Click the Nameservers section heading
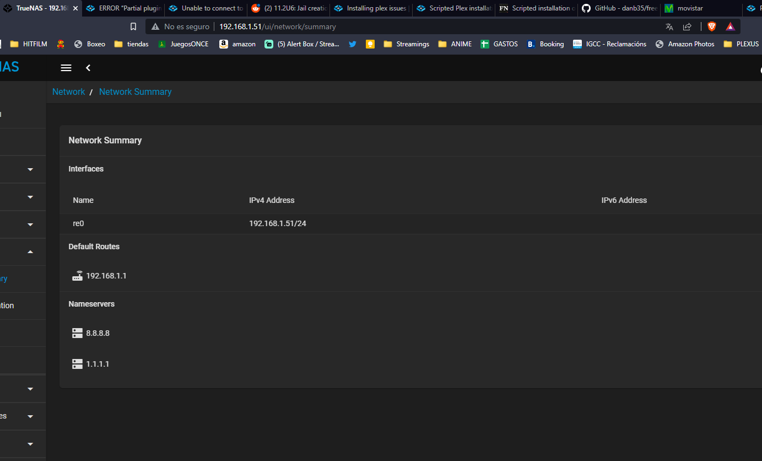The height and width of the screenshot is (461, 762). click(91, 304)
